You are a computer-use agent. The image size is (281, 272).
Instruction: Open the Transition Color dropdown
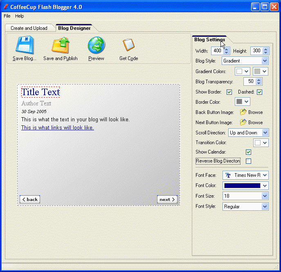tap(265, 143)
